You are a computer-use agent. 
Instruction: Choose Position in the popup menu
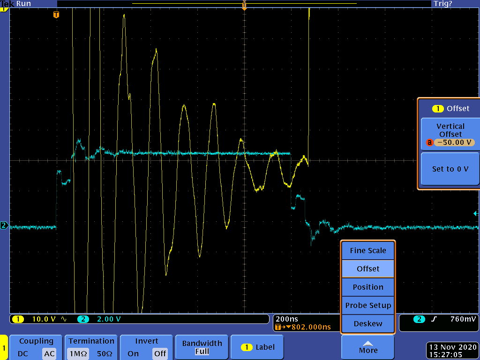tap(368, 287)
